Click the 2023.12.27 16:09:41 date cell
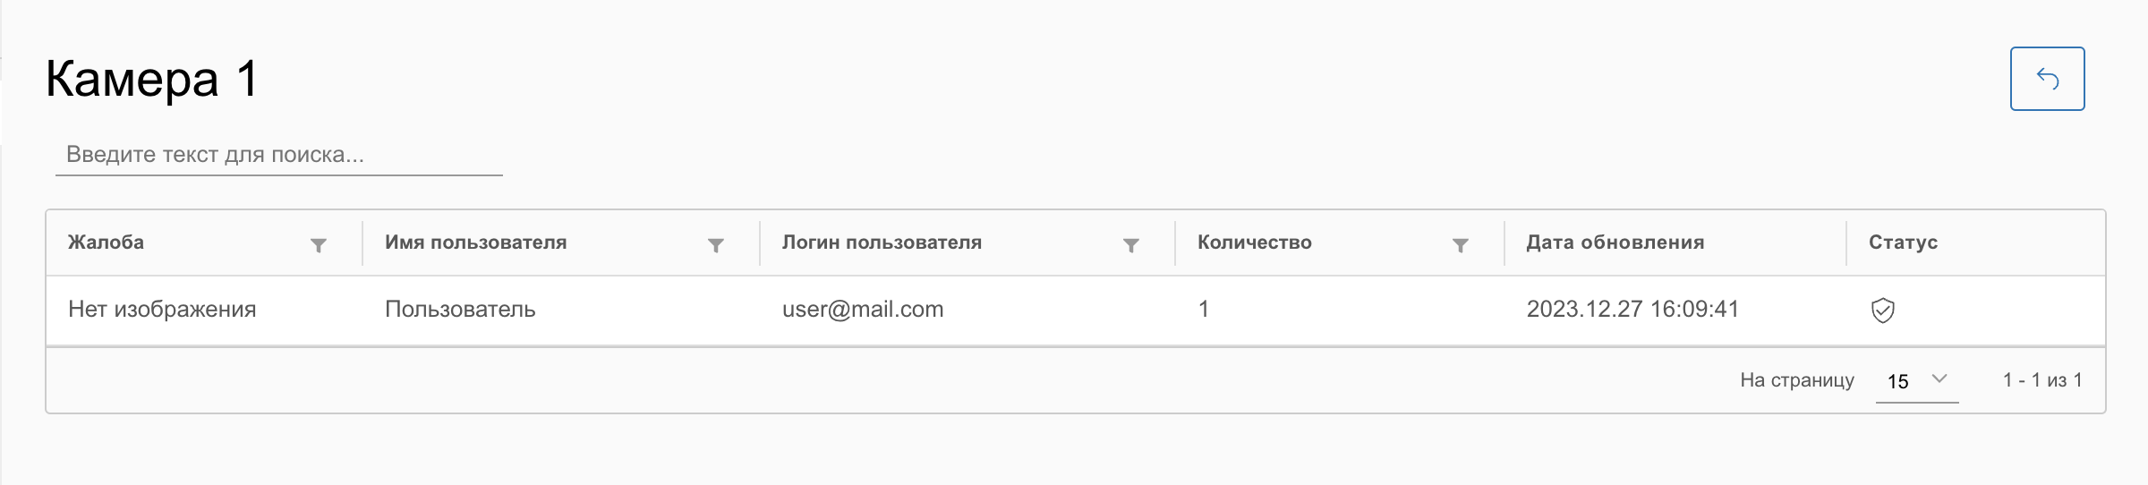2148x485 pixels. [x=1632, y=310]
